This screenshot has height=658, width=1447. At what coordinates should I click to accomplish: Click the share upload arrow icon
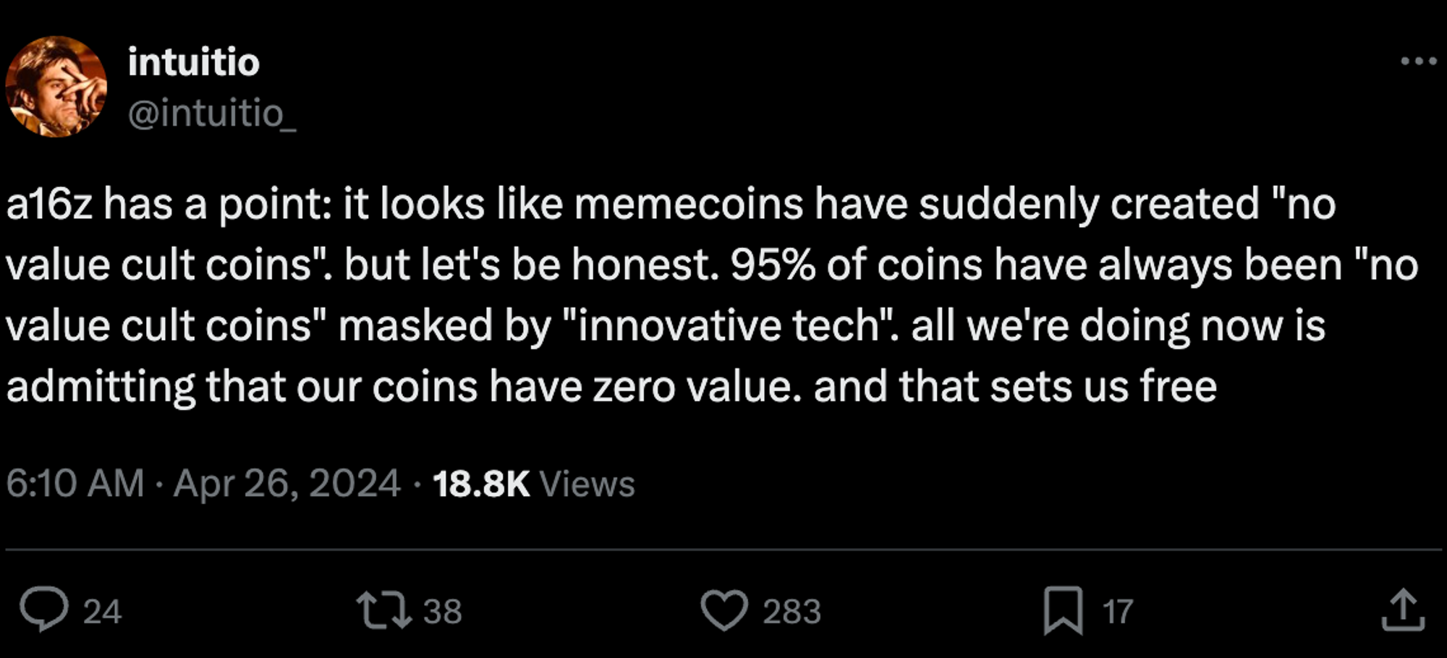(x=1403, y=611)
